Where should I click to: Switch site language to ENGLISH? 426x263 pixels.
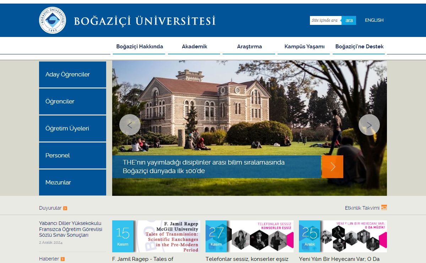pos(374,20)
